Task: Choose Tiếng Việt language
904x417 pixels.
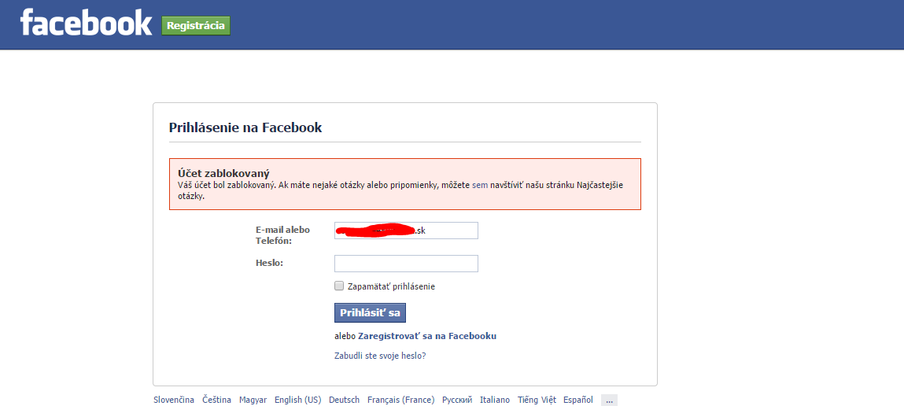Action: (536, 400)
